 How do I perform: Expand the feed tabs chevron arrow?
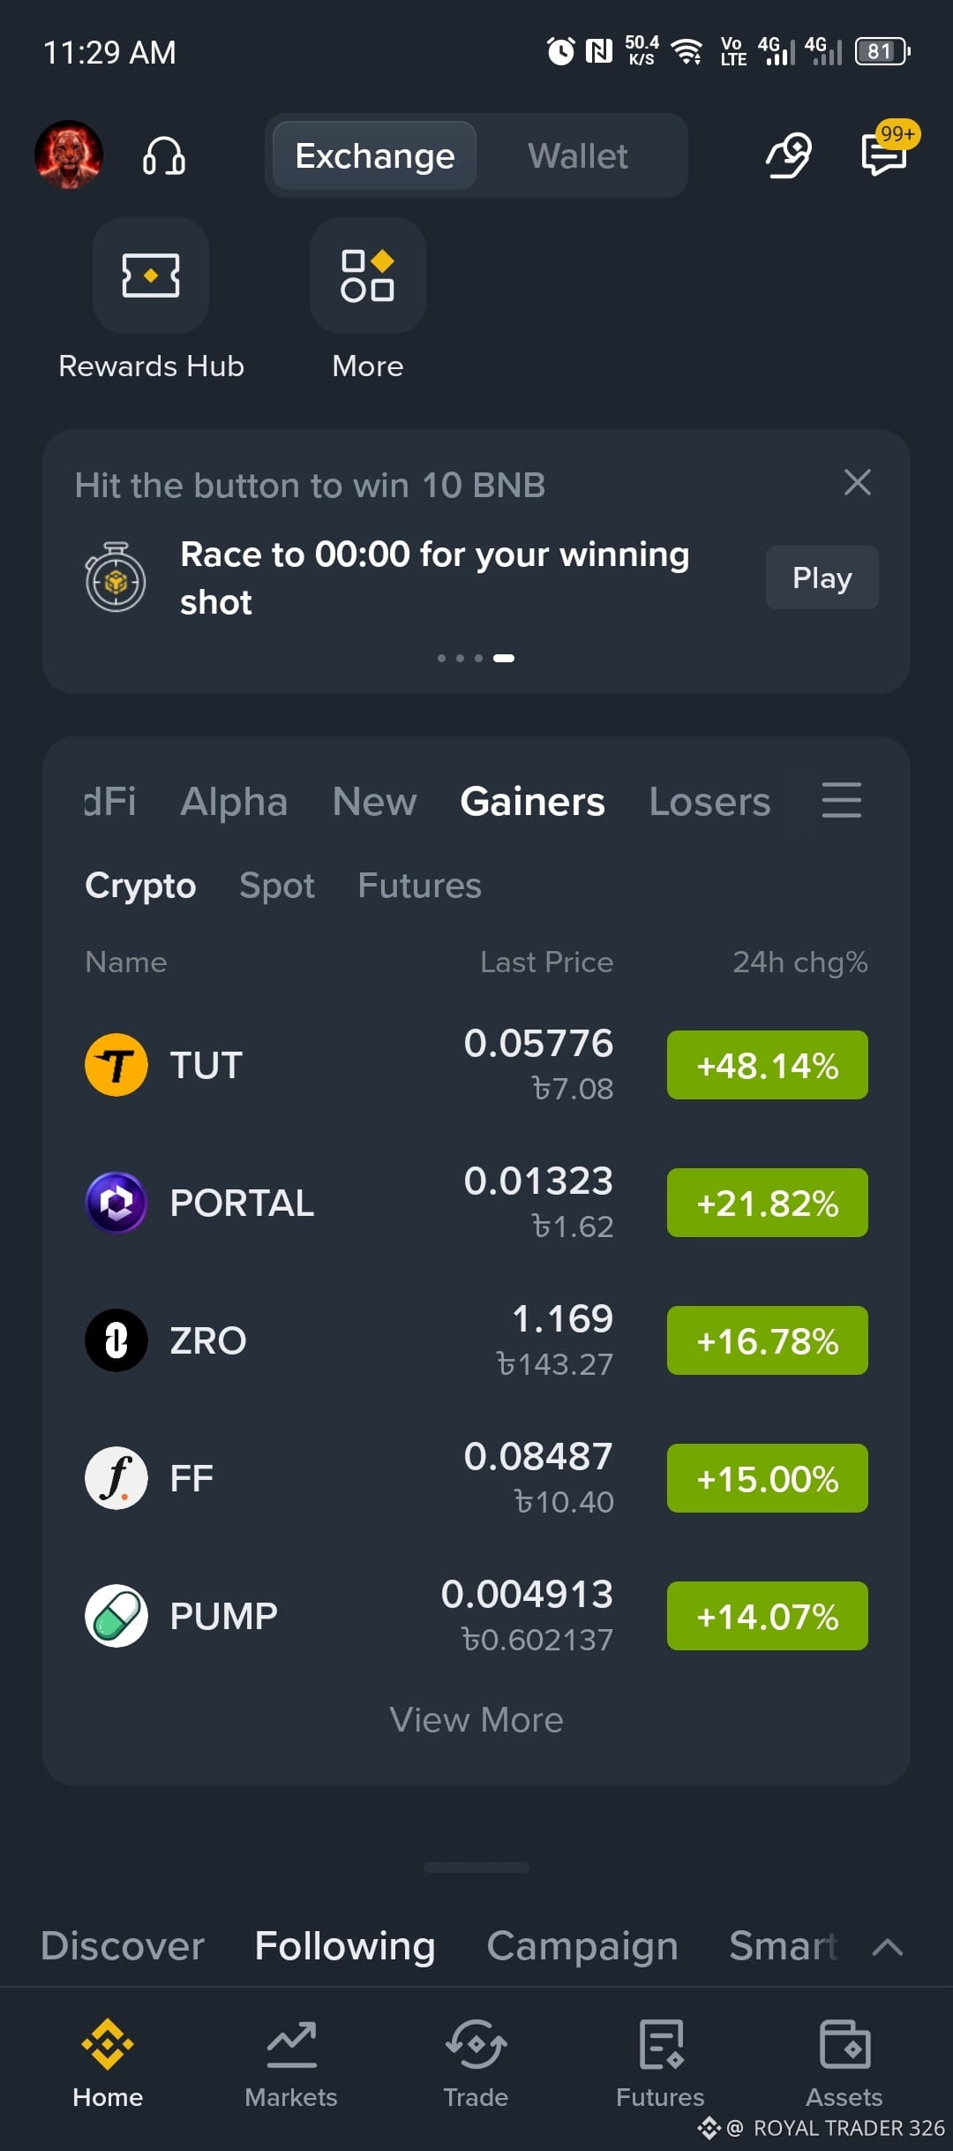coord(888,1947)
